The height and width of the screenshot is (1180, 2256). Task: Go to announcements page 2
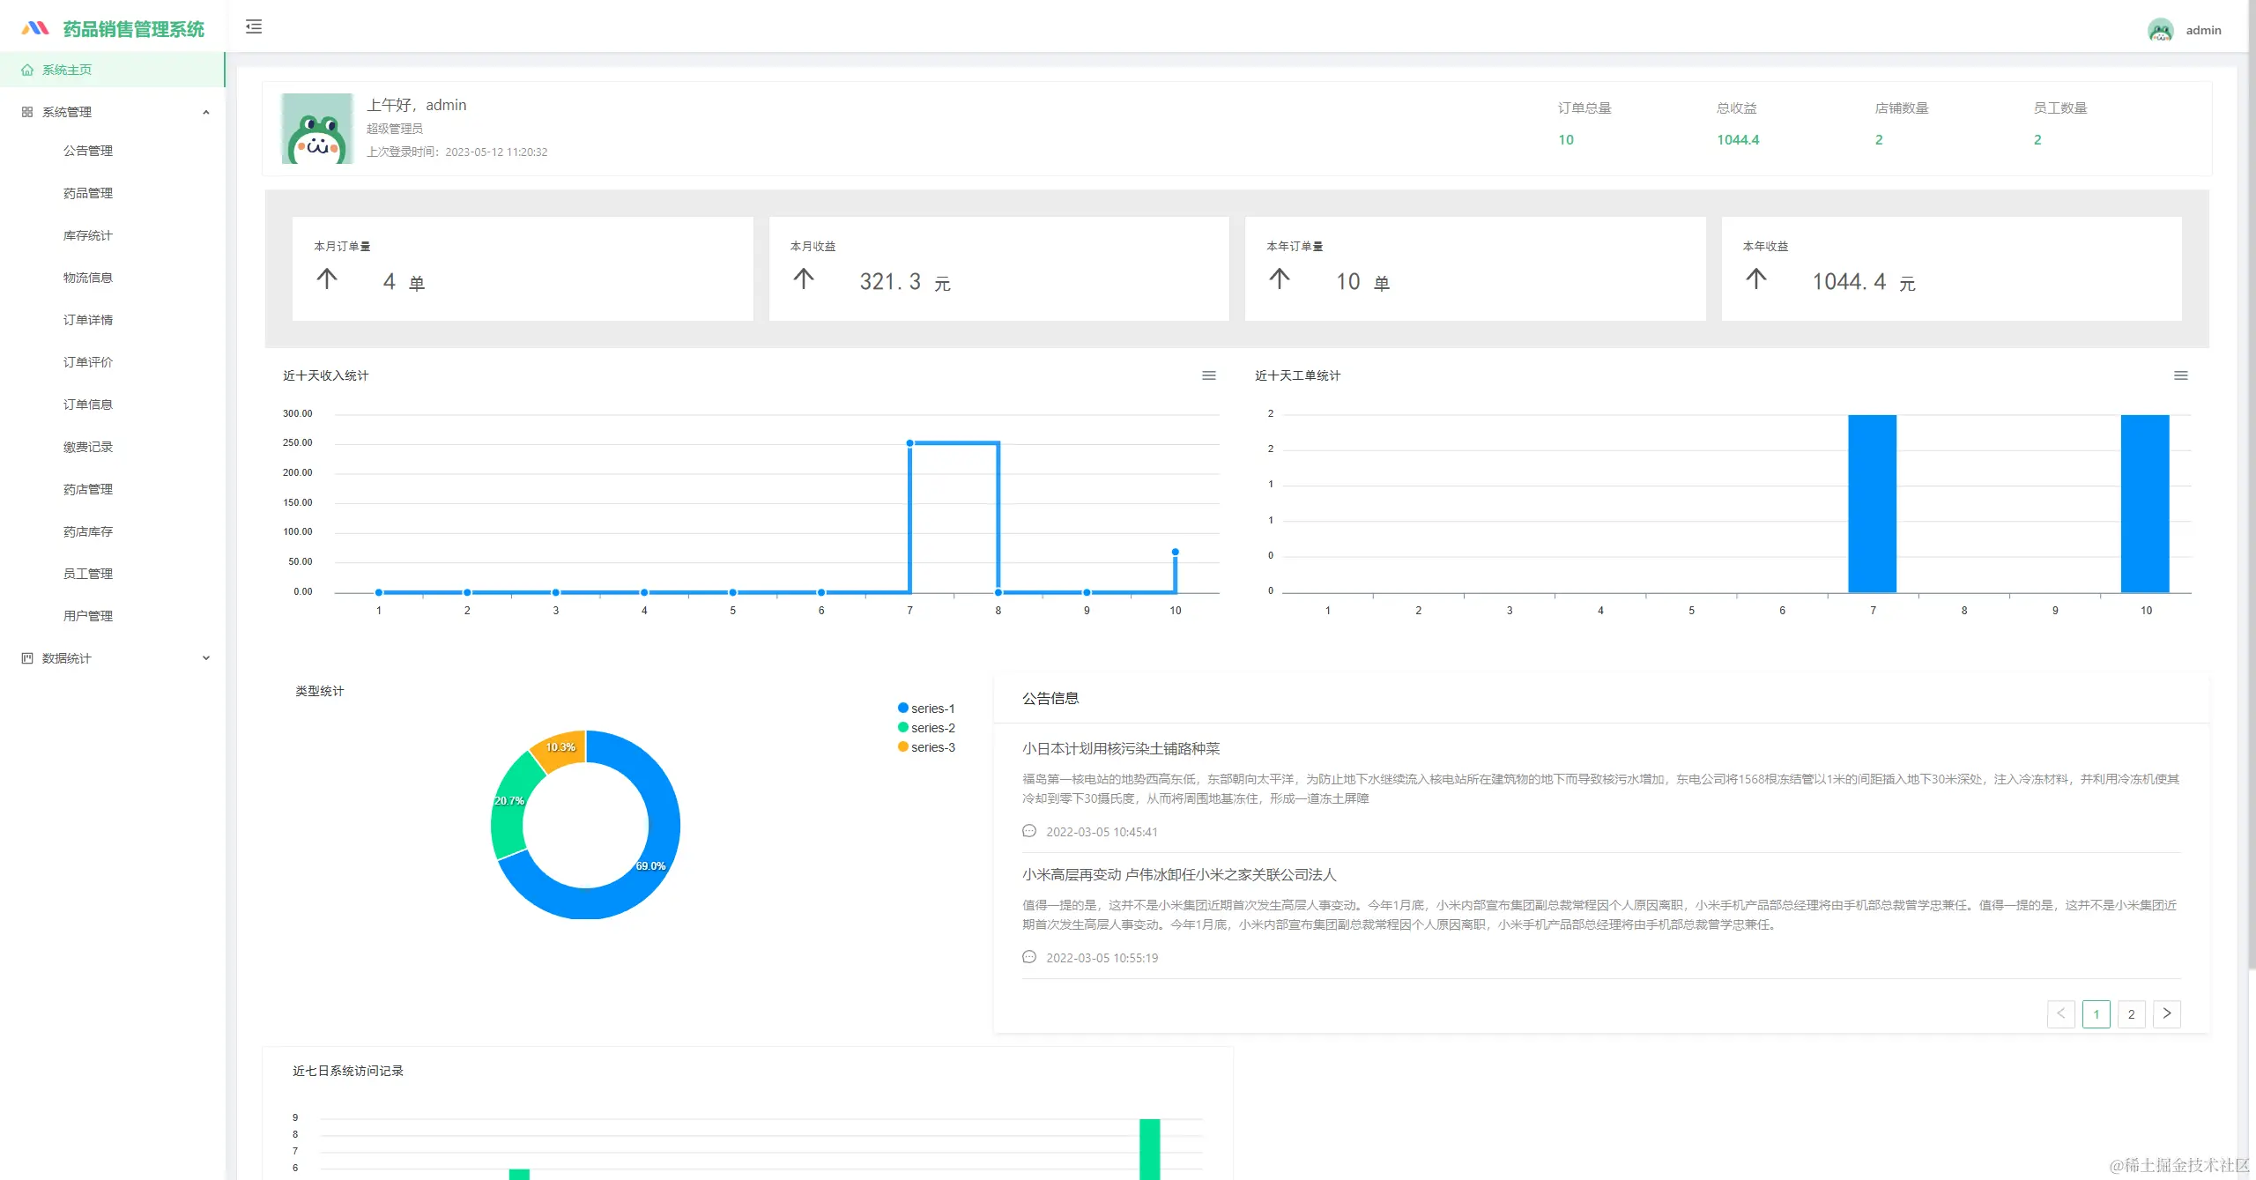2132,1013
